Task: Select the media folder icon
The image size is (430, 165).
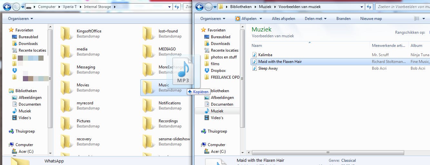Action: (x=67, y=51)
